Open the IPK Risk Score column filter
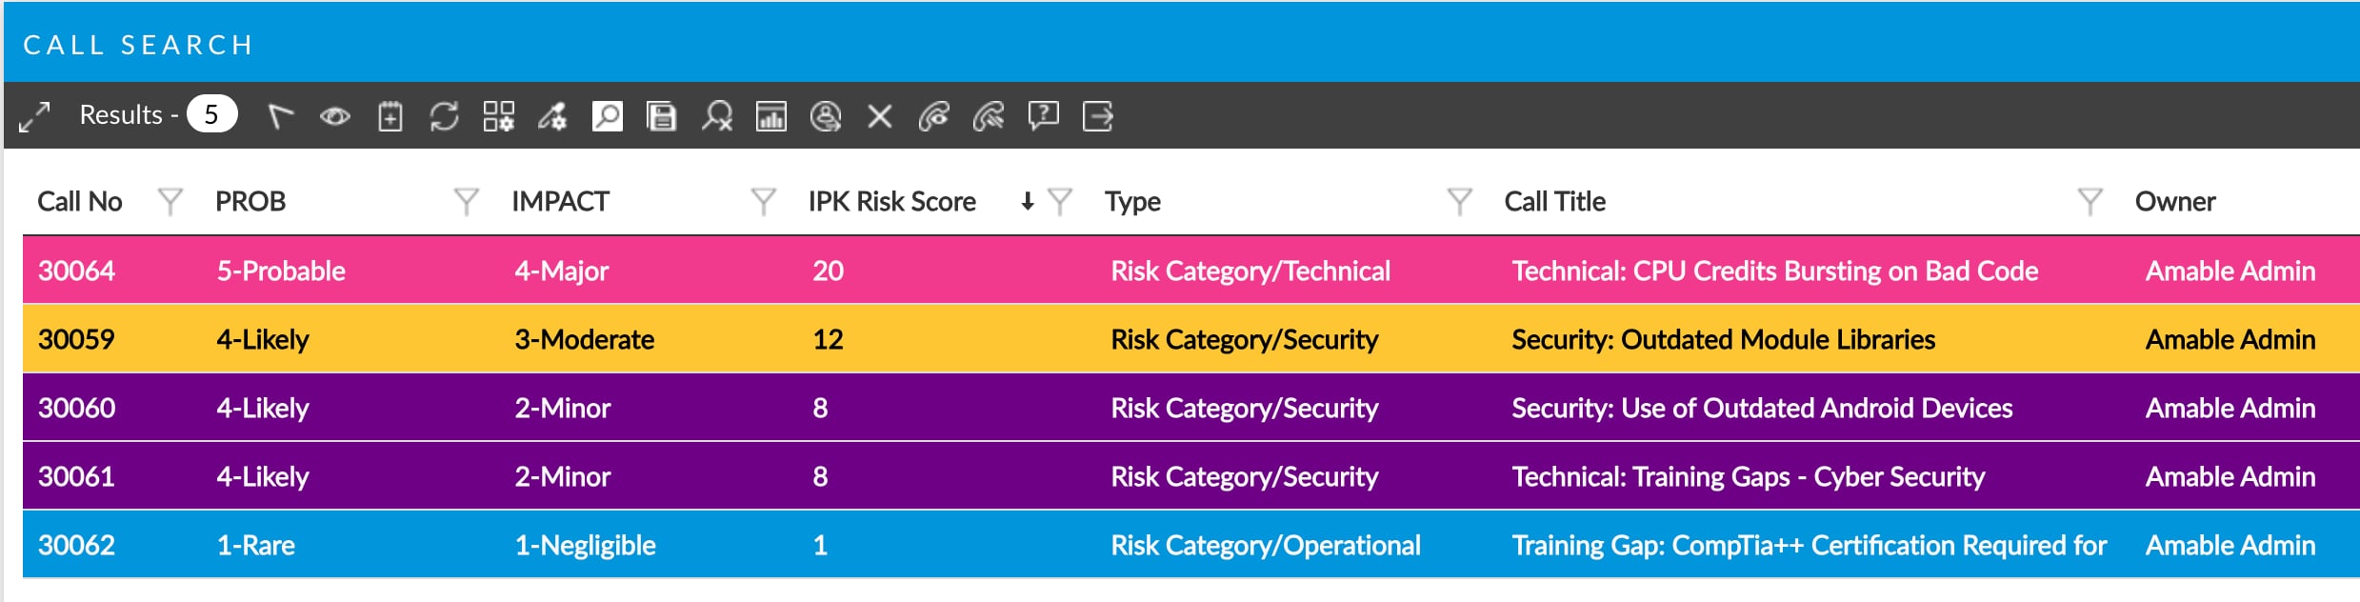The image size is (2360, 602). coord(1060,201)
